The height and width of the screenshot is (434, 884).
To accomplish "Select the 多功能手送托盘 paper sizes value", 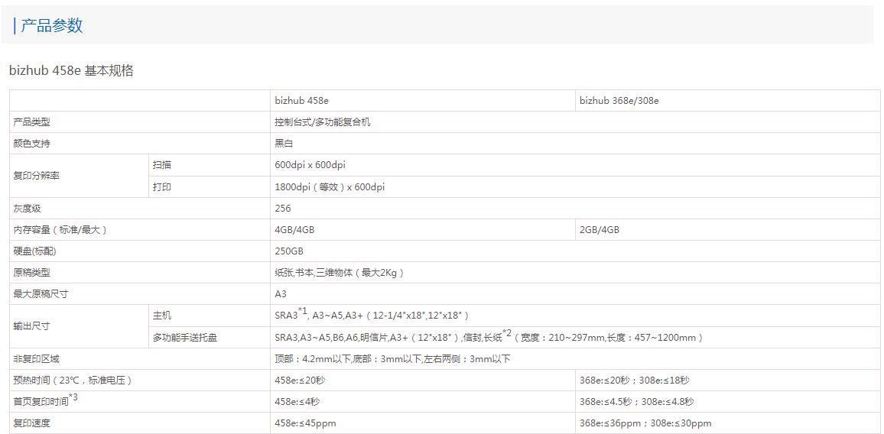I will click(x=489, y=336).
